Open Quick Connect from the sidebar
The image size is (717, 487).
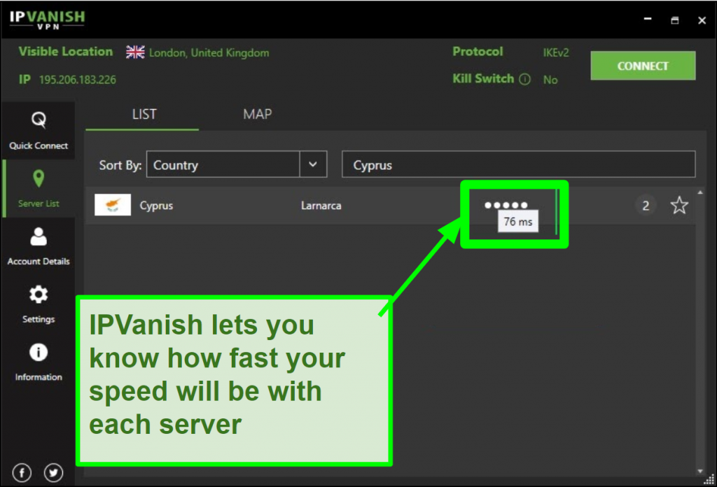[39, 131]
